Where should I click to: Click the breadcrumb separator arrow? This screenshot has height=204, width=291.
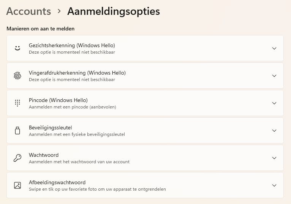[59, 11]
